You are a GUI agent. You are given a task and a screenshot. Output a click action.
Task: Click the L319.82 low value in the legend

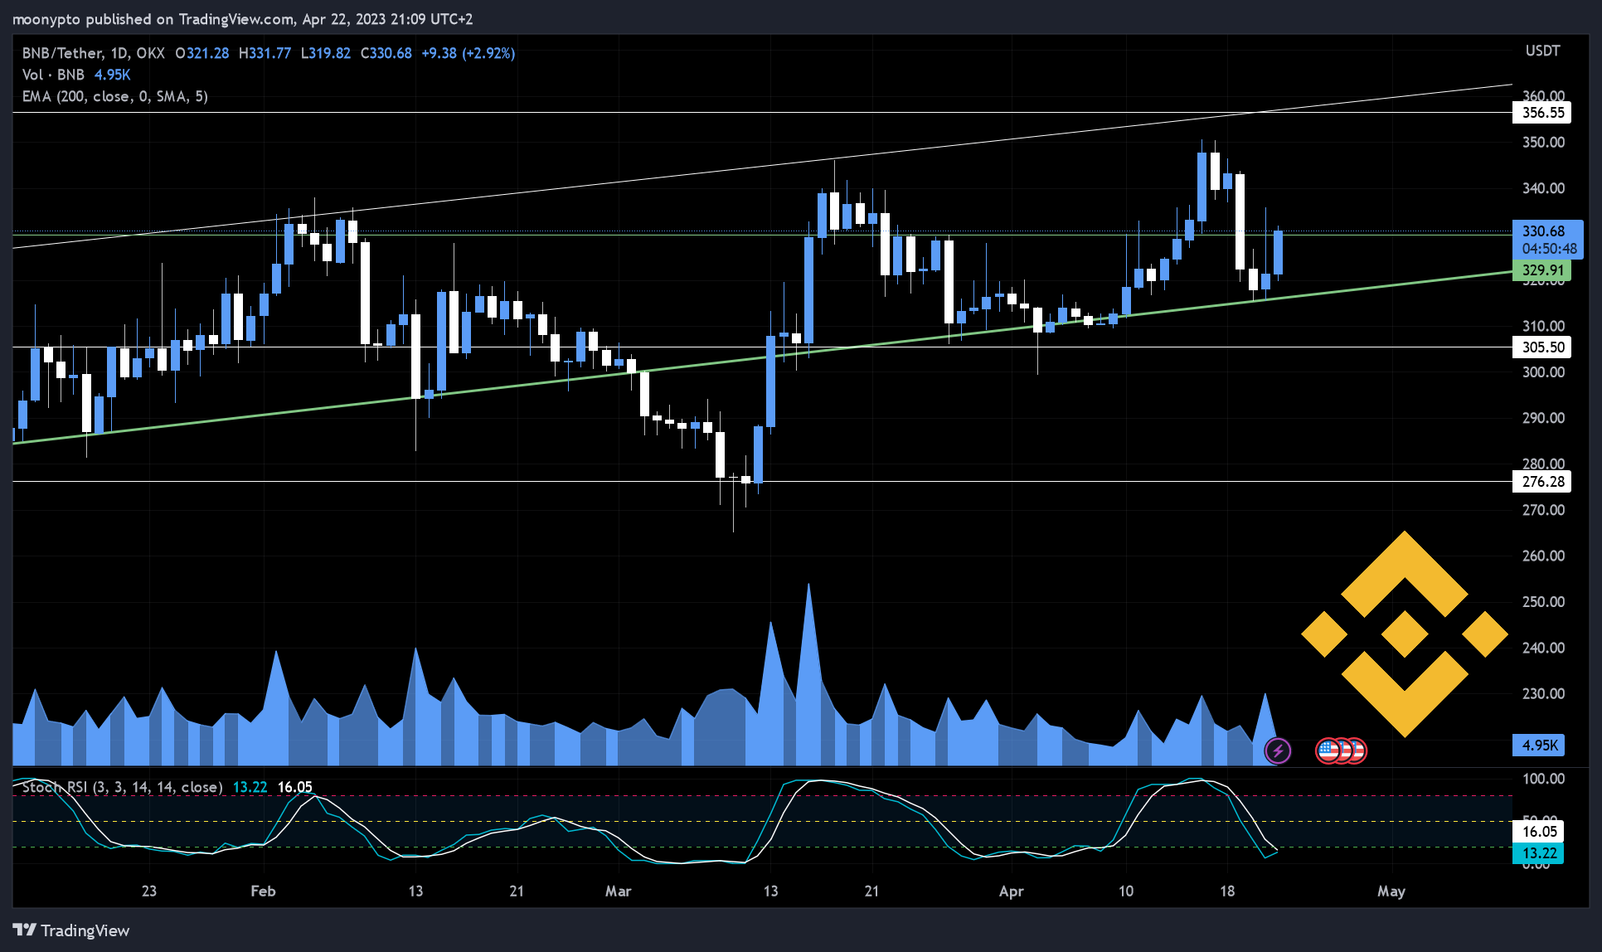pyautogui.click(x=326, y=53)
